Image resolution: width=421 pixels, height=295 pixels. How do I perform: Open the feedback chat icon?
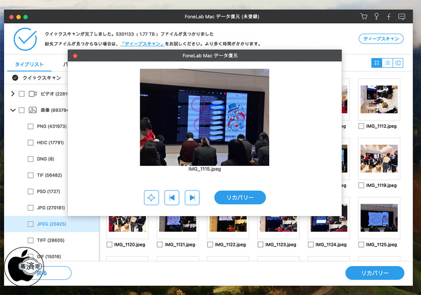pos(402,16)
